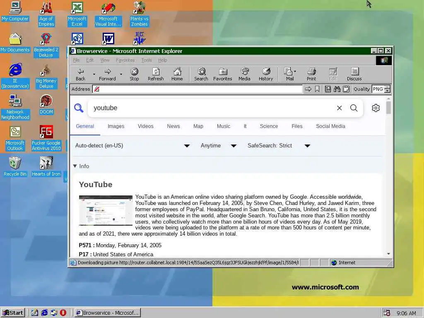The height and width of the screenshot is (318, 424).
Task: Open the Search toolbar pane
Action: pos(201,75)
